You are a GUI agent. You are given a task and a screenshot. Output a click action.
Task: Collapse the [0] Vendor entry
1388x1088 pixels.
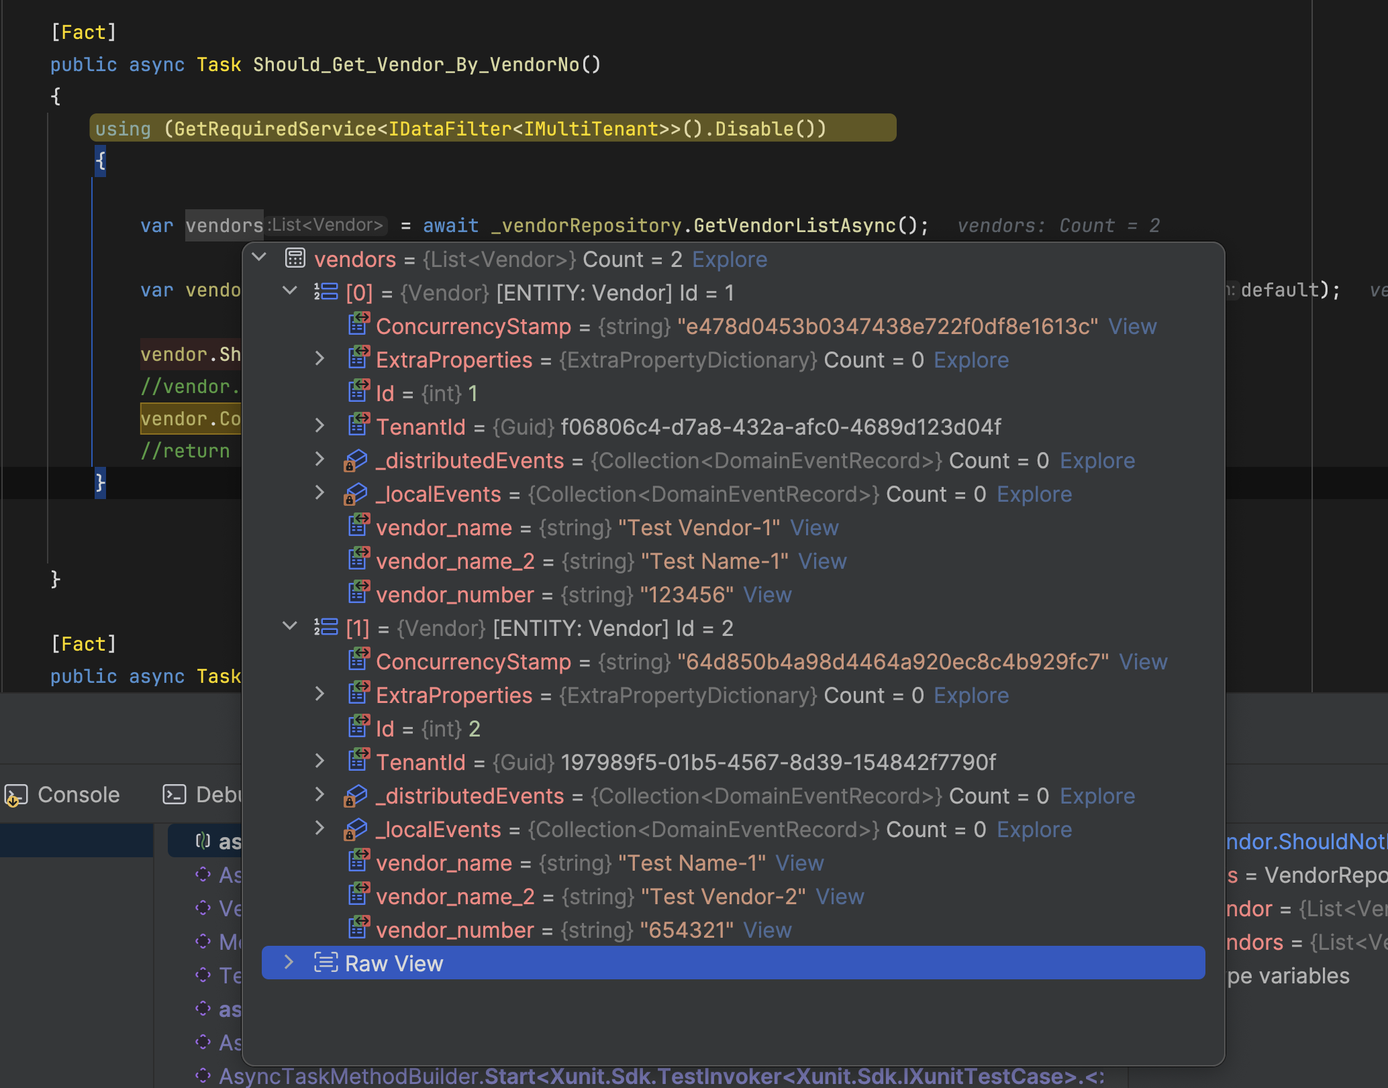[290, 290]
